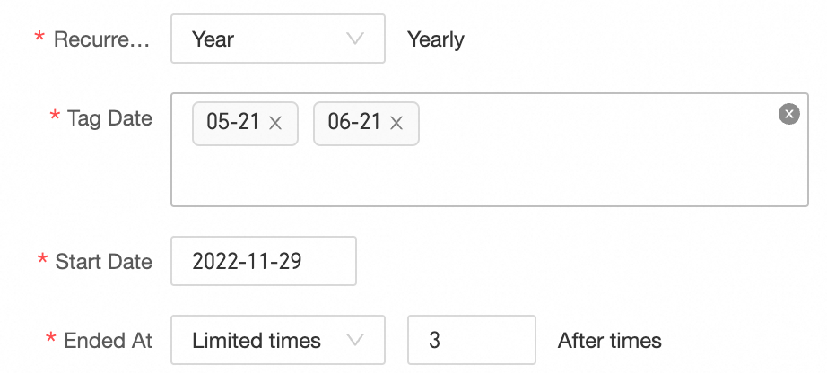Screen dimensions: 827x373
Task: Click the After times text
Action: pyautogui.click(x=609, y=341)
